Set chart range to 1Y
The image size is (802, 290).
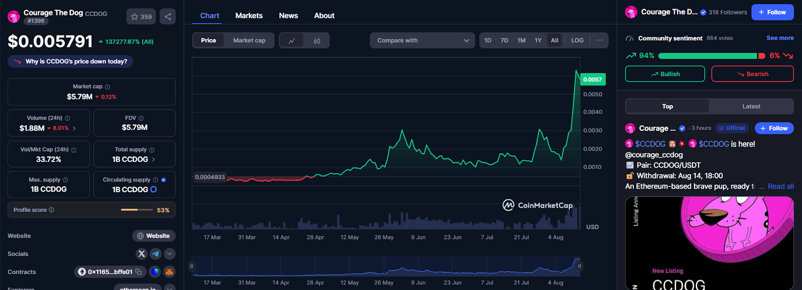click(x=538, y=40)
